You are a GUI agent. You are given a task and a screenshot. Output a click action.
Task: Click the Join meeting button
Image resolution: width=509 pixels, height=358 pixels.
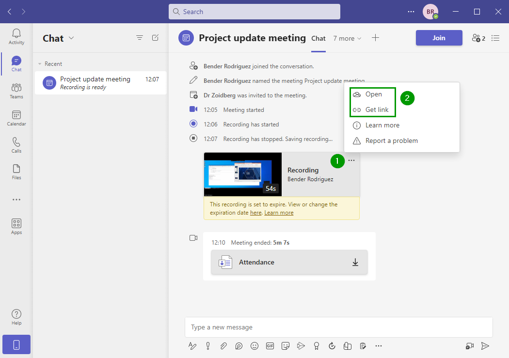point(439,38)
